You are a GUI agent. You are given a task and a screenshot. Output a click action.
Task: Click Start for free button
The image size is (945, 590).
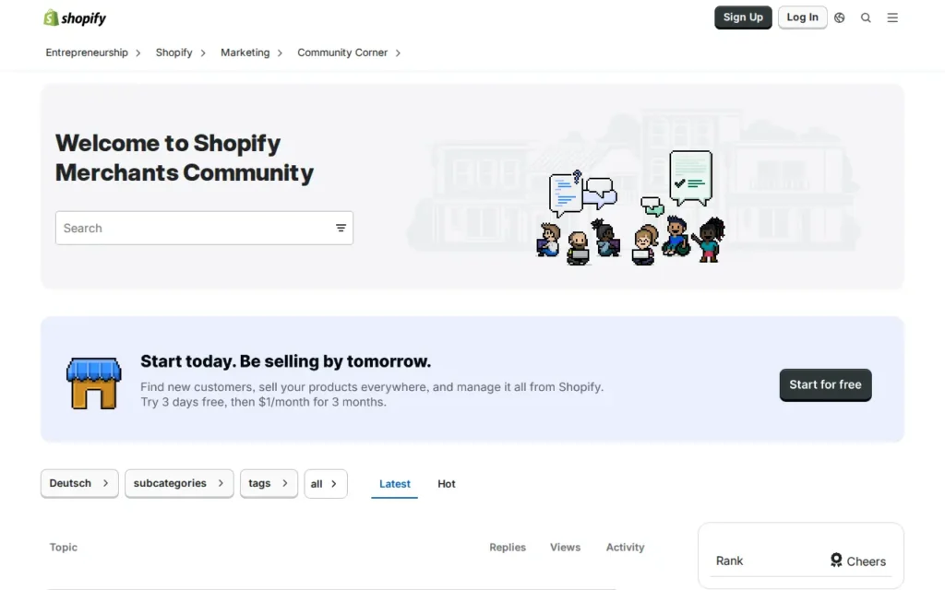[825, 384]
